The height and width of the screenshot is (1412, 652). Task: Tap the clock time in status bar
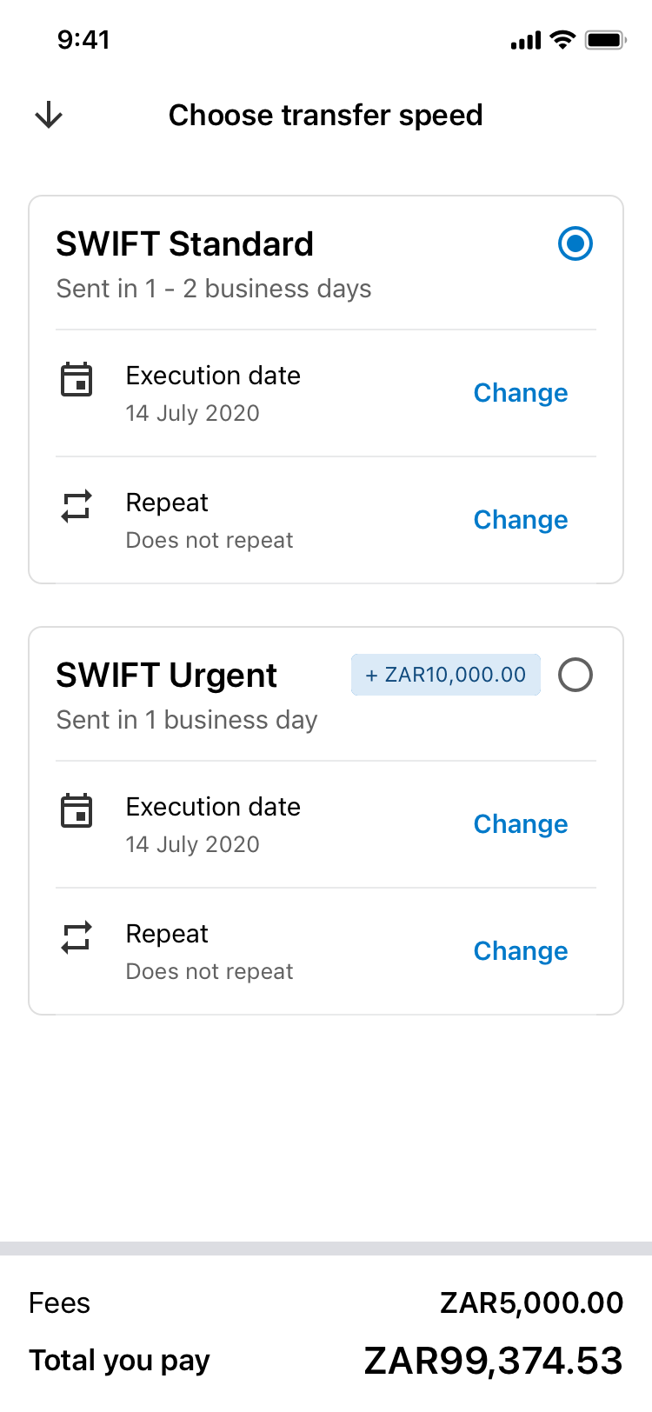click(83, 39)
